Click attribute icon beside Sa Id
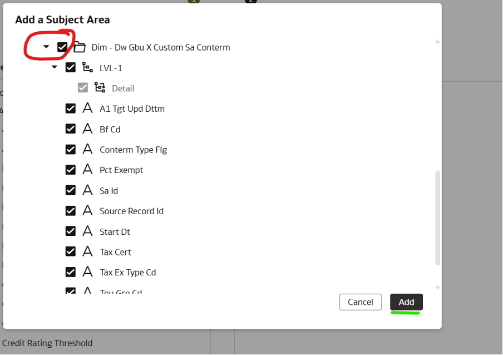 tap(87, 190)
